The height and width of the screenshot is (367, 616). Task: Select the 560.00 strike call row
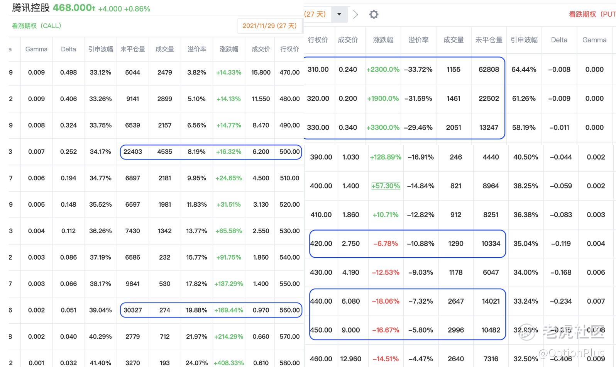pyautogui.click(x=211, y=310)
